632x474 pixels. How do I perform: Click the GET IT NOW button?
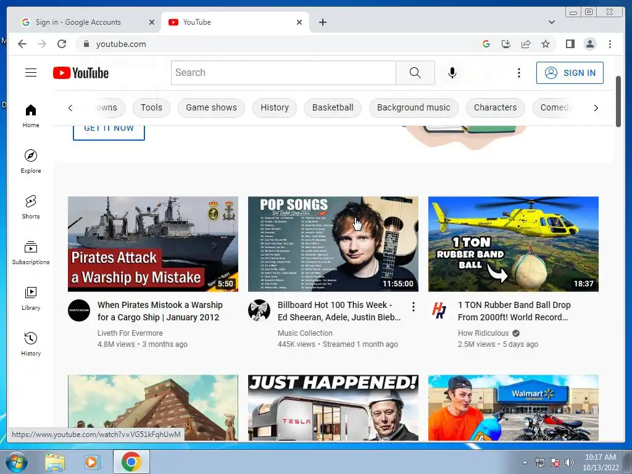(x=109, y=132)
